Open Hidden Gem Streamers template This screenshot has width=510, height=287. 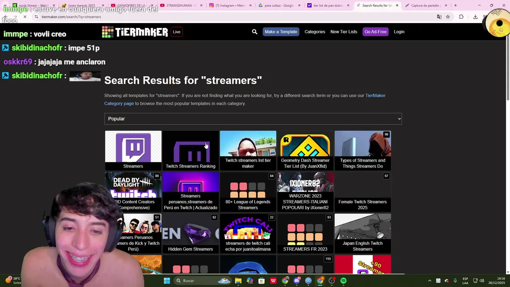190,234
